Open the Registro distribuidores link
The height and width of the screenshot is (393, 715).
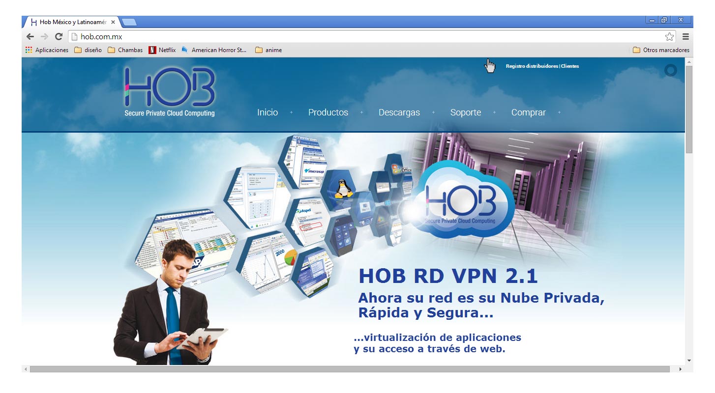point(532,66)
